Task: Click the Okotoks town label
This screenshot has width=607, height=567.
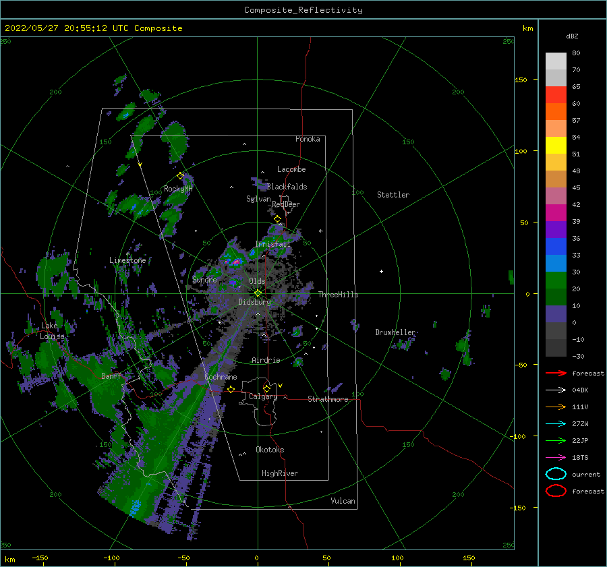Action: pyautogui.click(x=270, y=450)
